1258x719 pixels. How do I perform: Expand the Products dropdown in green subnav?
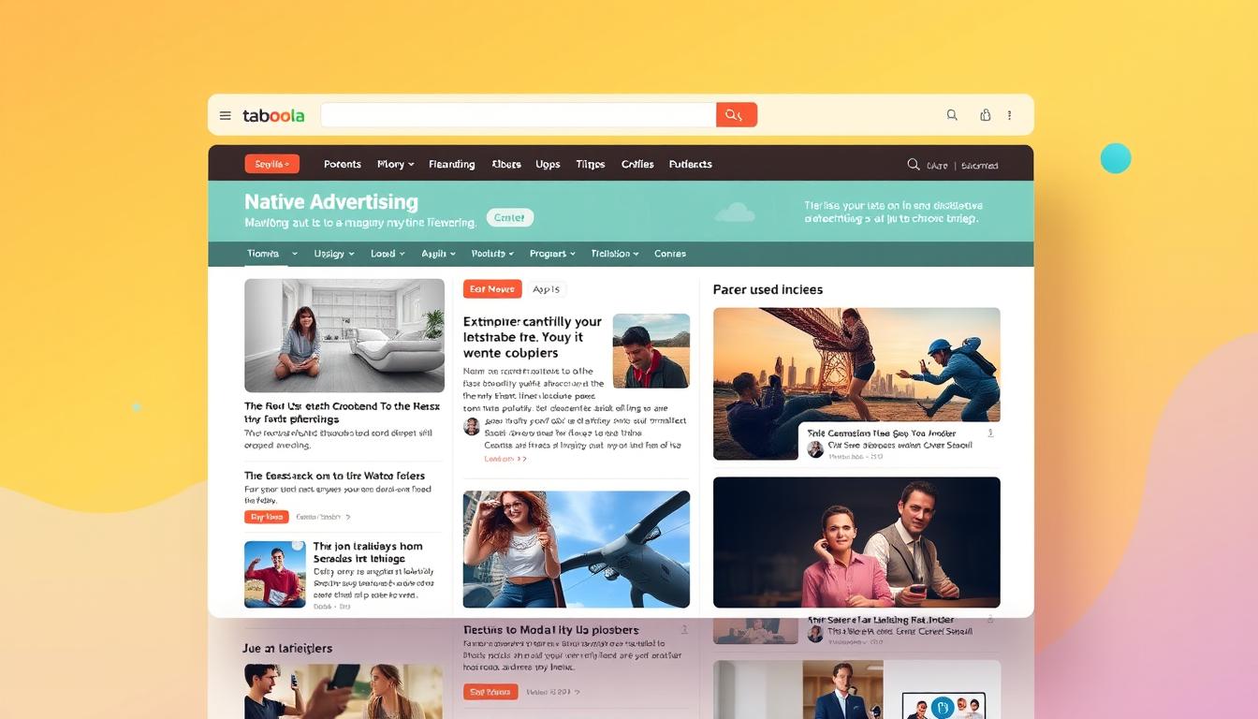[492, 254]
